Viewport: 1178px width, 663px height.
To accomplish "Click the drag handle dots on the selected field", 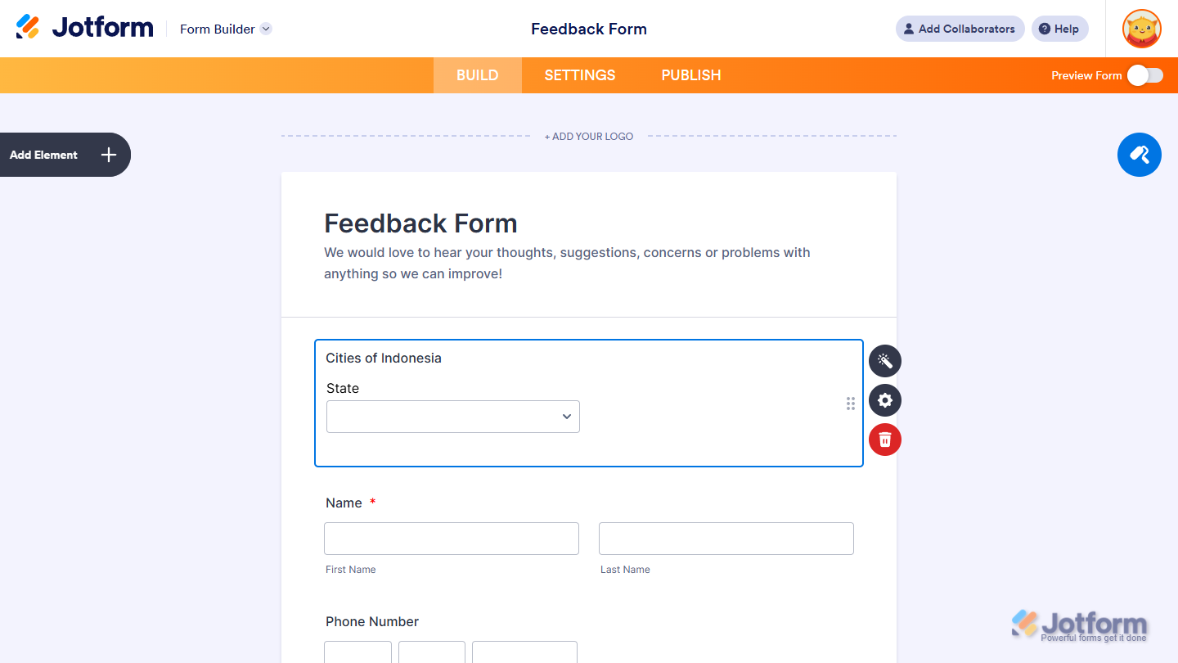I will (851, 403).
